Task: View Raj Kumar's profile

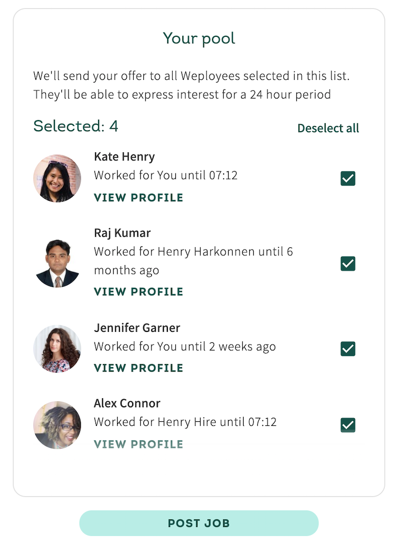Action: point(138,292)
